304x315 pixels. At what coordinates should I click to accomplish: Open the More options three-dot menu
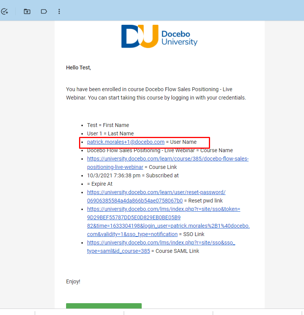point(59,11)
